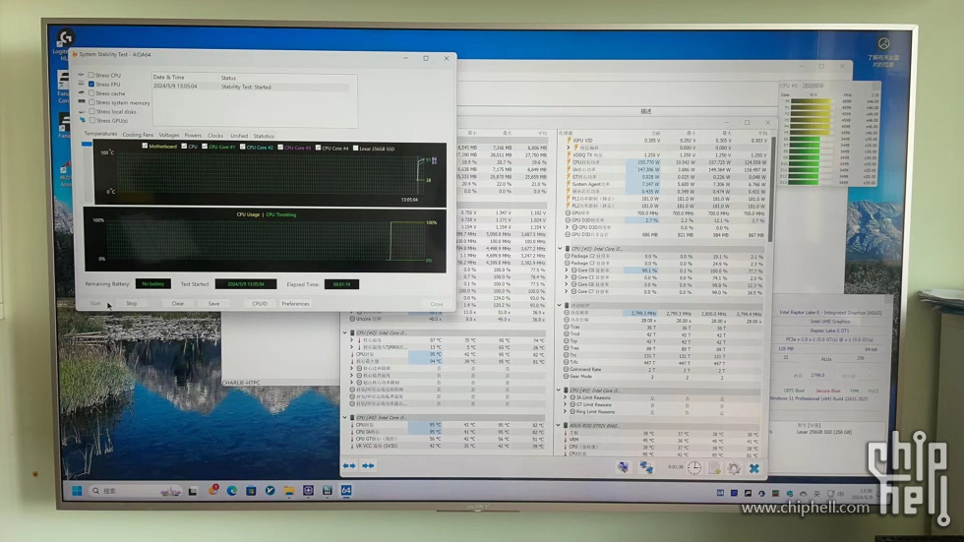Switch to Unified tab
Image resolution: width=964 pixels, height=542 pixels.
(239, 136)
